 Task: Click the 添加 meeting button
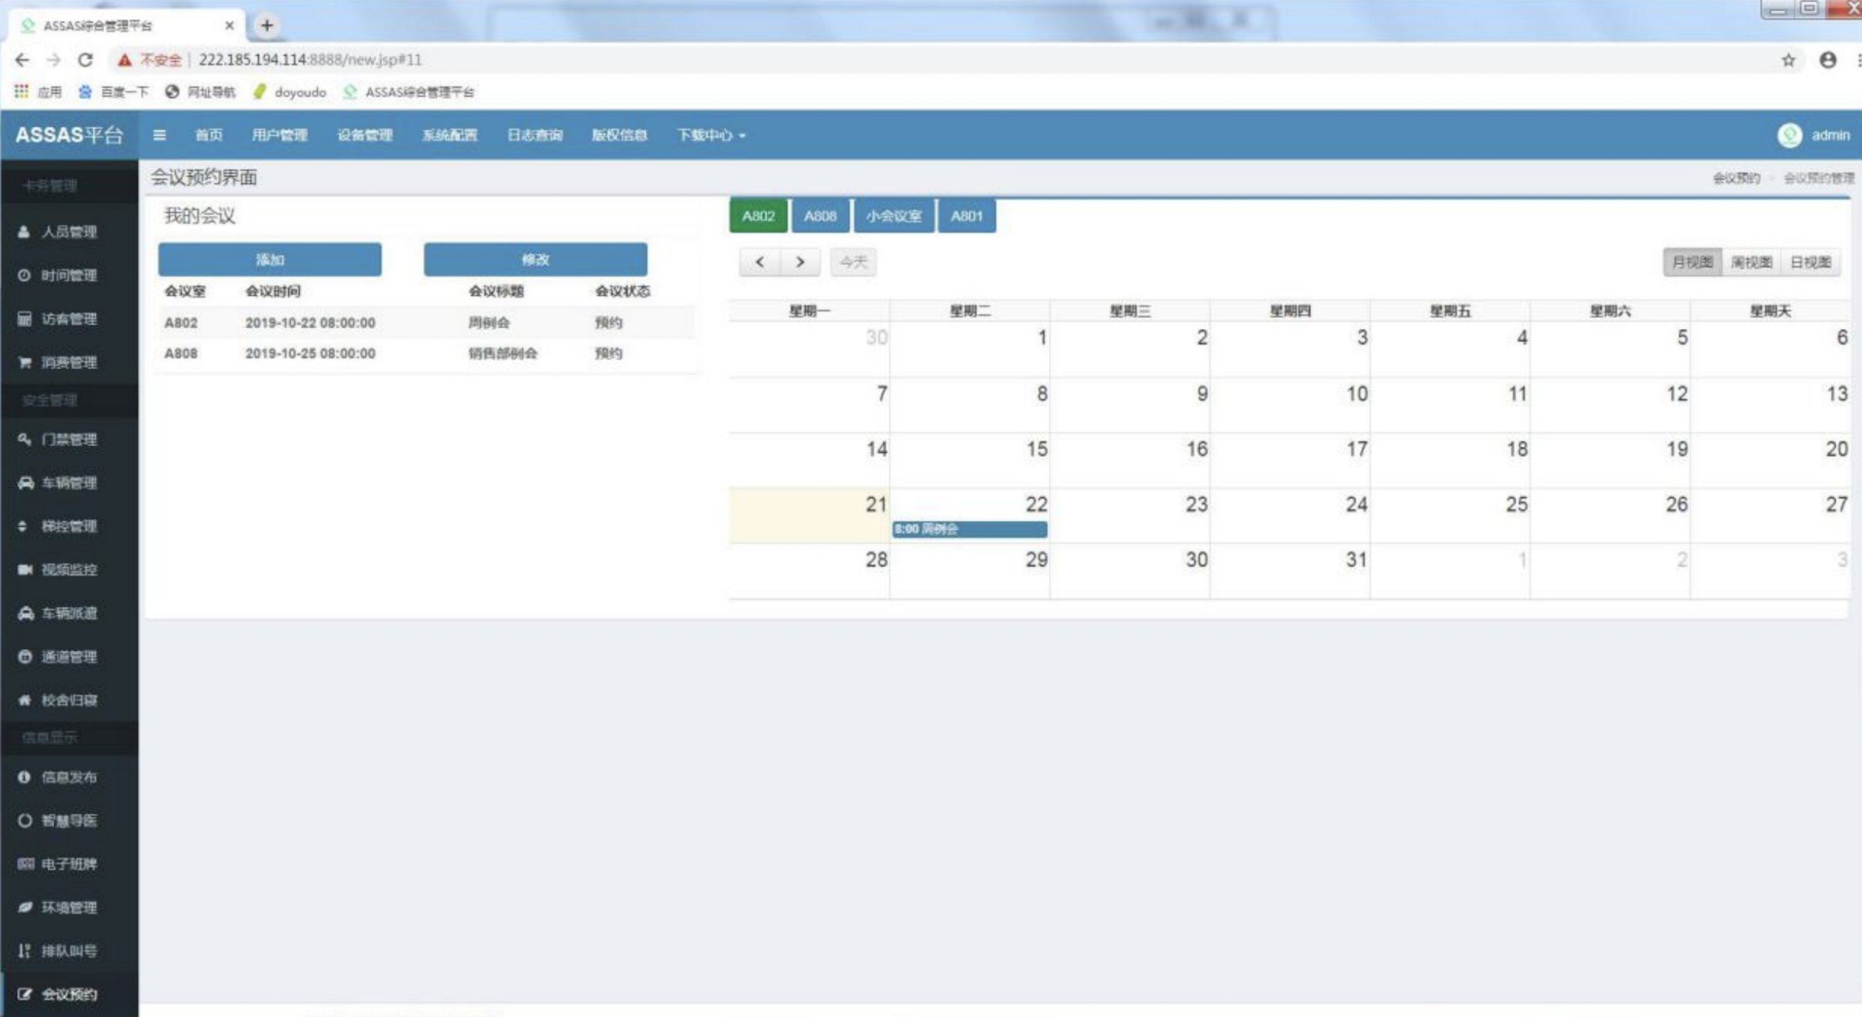click(270, 259)
